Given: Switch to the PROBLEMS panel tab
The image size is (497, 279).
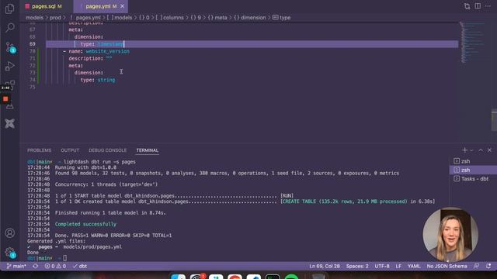Looking at the screenshot, I should pos(40,150).
